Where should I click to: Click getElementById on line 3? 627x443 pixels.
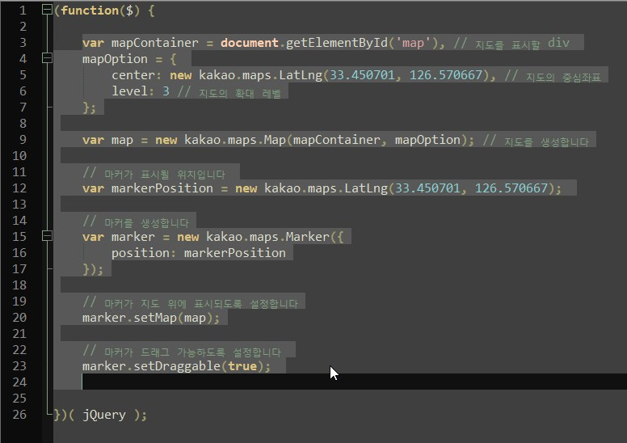[337, 43]
